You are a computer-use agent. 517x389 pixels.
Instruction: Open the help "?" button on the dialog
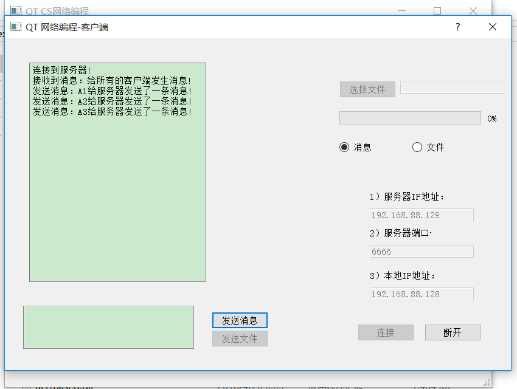coord(457,27)
